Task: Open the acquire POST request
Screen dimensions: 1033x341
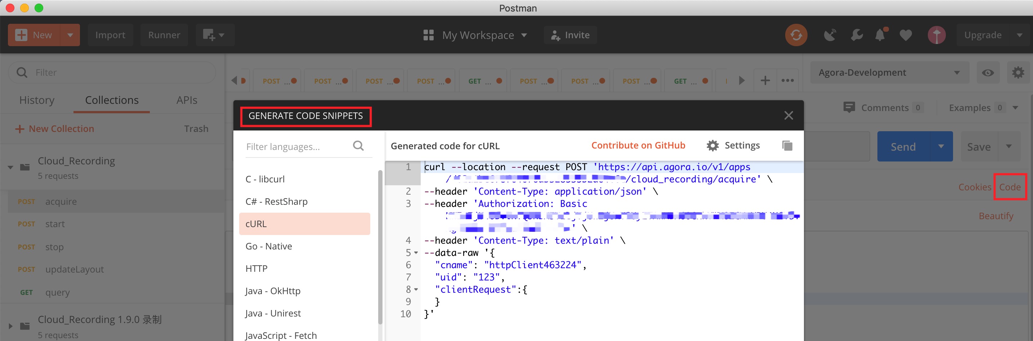Action: 116,201
